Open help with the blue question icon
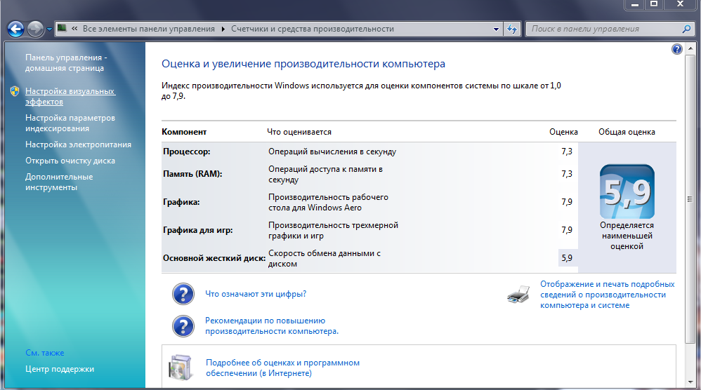Screen dimensions: 701x390 pos(677,49)
